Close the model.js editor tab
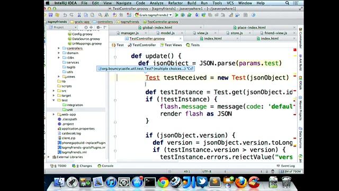Viewport: 339px width, 191px height. point(182,33)
